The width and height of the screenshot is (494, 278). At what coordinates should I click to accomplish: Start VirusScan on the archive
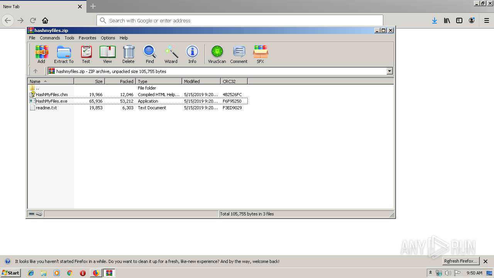(x=217, y=54)
